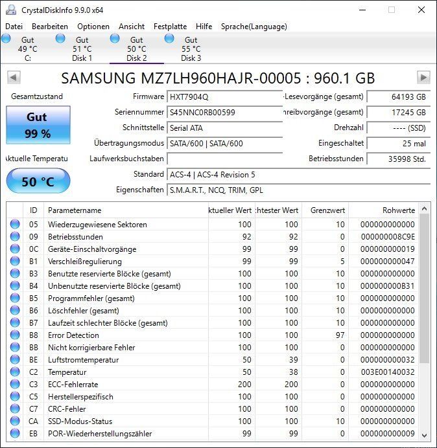Click the scroll up arrow of attribute list
Image resolution: width=437 pixels, height=448 pixels.
(425, 209)
